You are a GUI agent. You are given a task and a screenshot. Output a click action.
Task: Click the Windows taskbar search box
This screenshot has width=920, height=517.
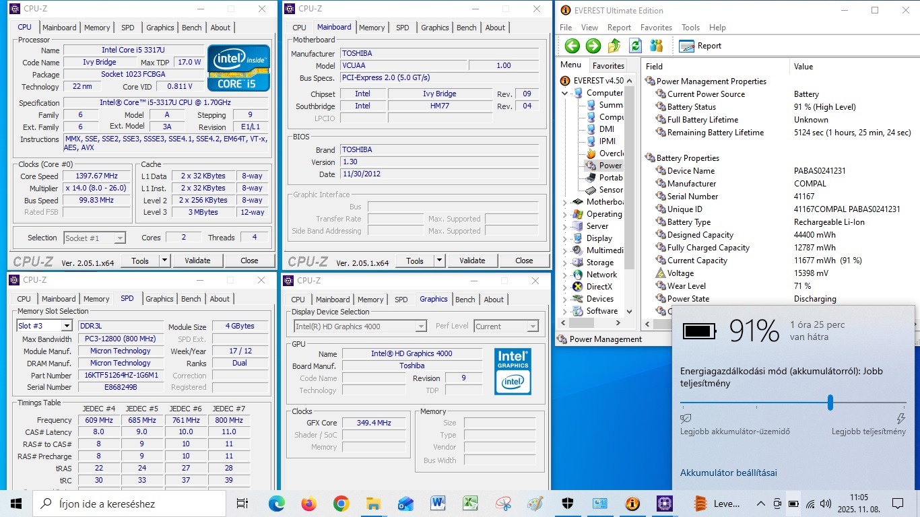point(129,504)
